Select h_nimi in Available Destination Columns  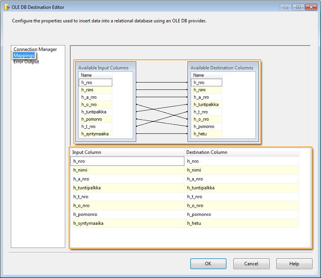206,90
